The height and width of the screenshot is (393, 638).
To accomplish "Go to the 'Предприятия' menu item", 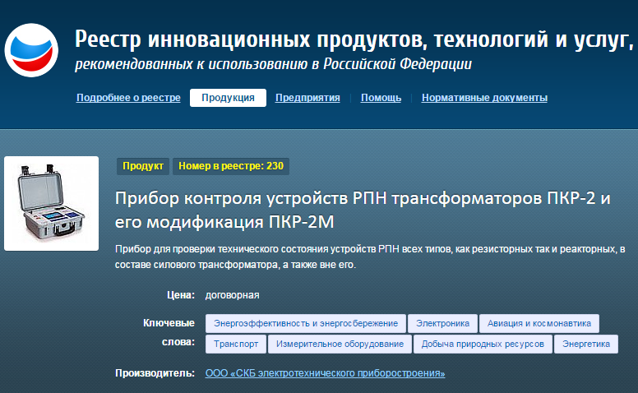I will [x=307, y=98].
